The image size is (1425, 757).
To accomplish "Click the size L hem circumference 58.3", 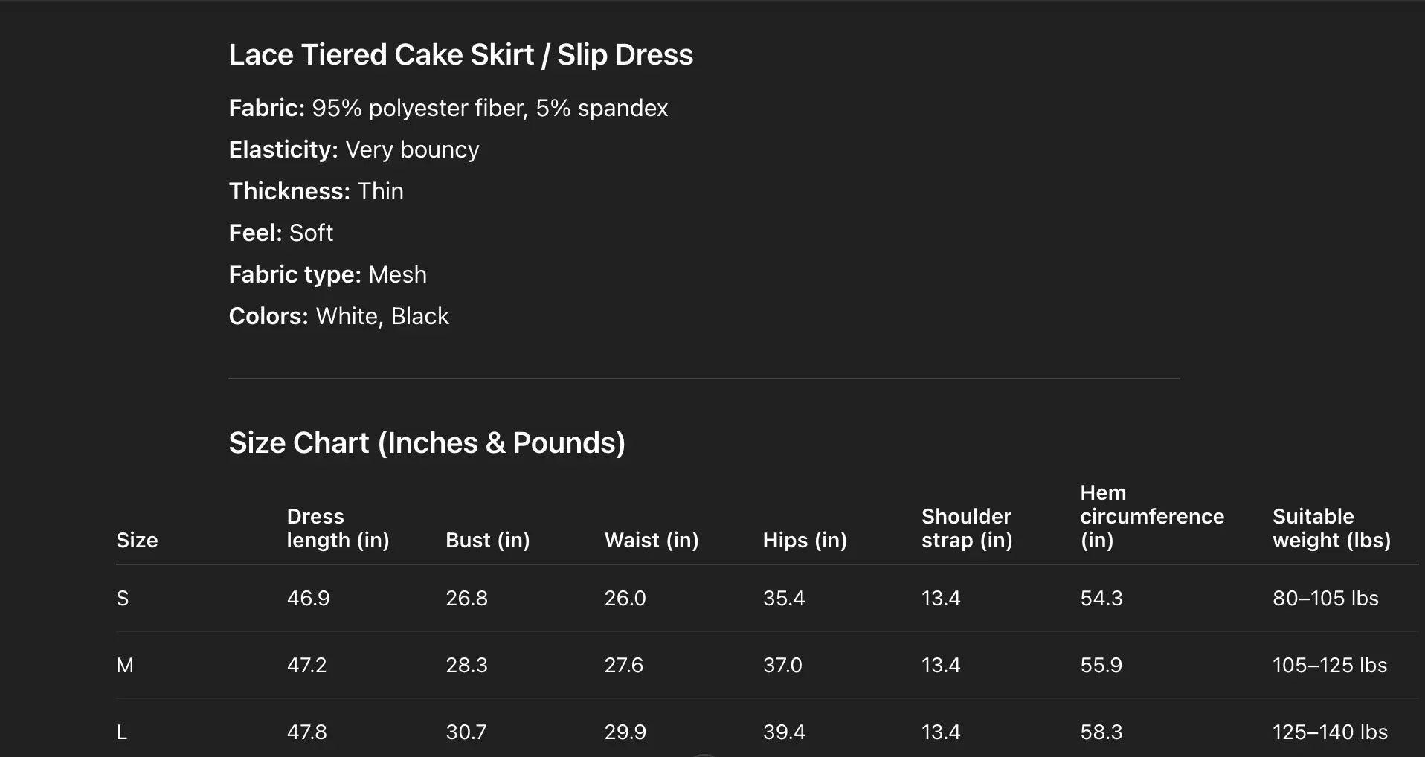I will (1101, 732).
